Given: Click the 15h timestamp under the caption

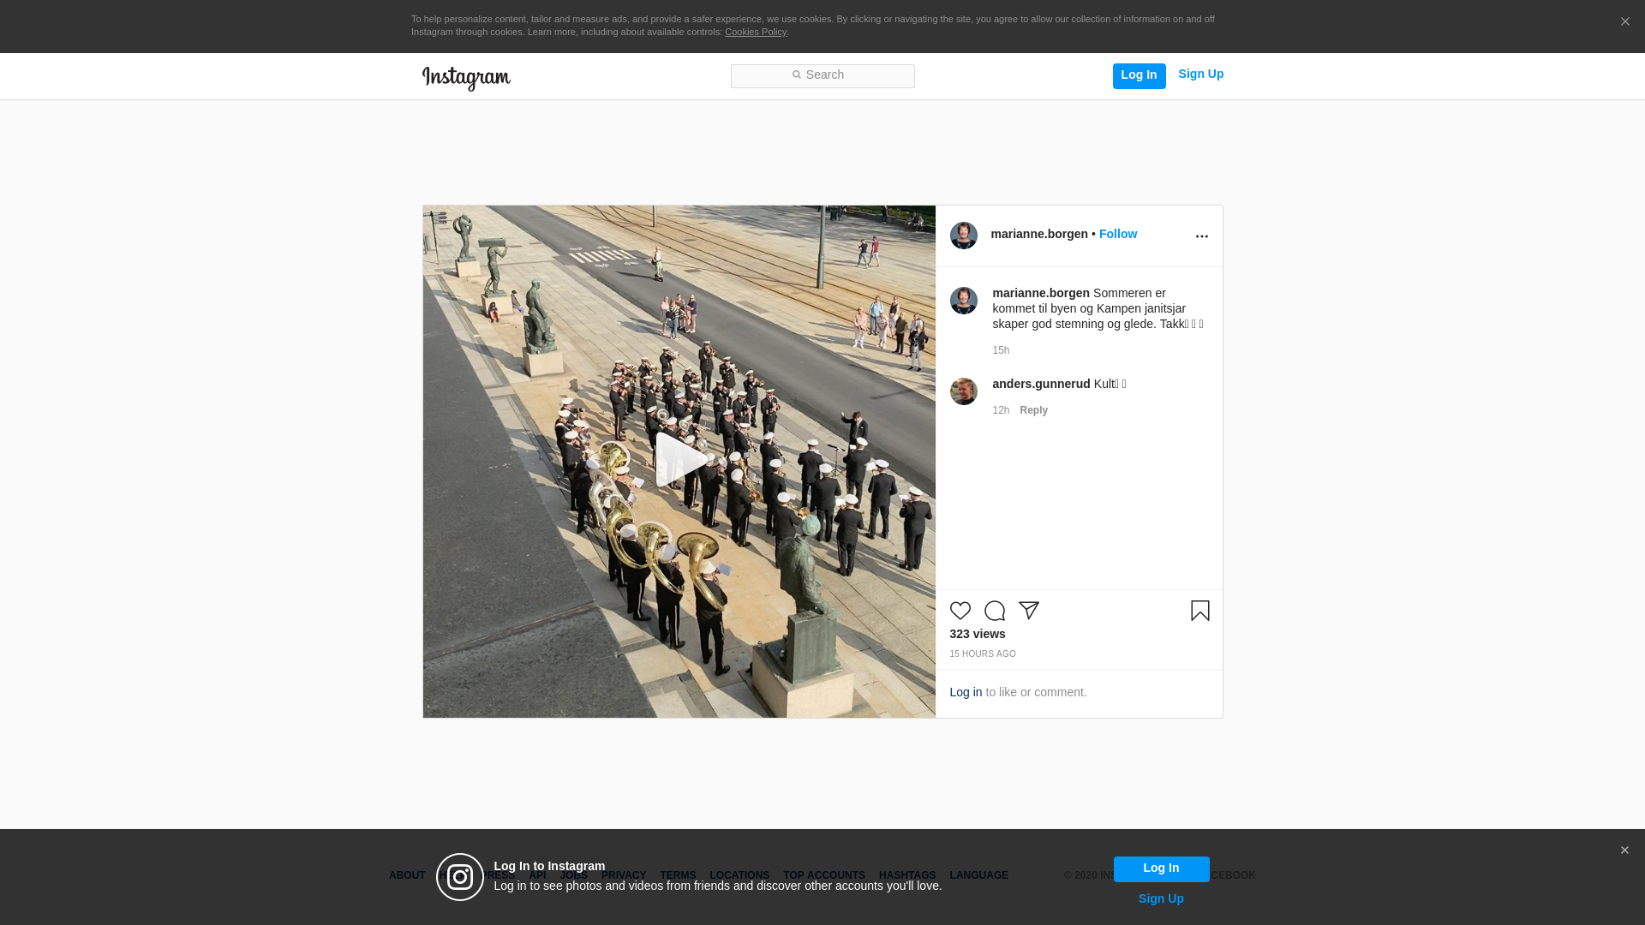Looking at the screenshot, I should pyautogui.click(x=1001, y=350).
